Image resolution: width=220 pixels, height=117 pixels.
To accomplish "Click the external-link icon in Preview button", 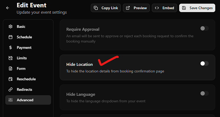I will pos(128,8).
